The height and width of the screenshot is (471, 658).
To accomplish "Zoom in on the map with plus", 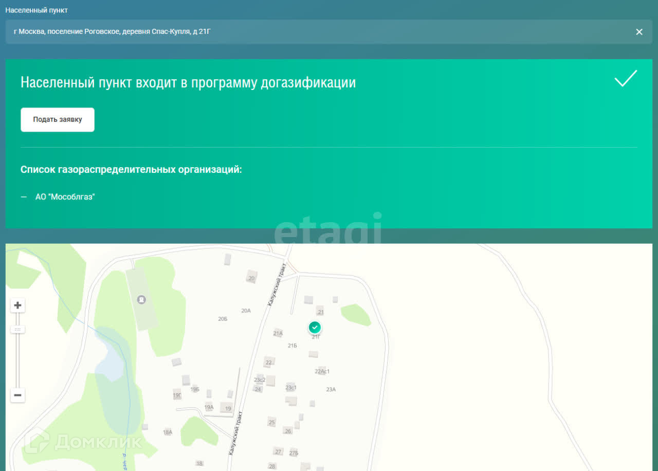I will click(x=17, y=305).
